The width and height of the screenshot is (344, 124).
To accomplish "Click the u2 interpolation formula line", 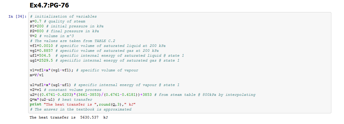I will tap(142, 95).
